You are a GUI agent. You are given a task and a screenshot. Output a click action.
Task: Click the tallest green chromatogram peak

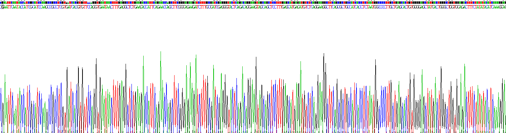(161, 92)
